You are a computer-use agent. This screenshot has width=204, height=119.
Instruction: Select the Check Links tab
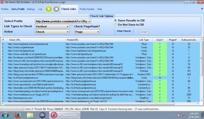pyautogui.click(x=69, y=9)
